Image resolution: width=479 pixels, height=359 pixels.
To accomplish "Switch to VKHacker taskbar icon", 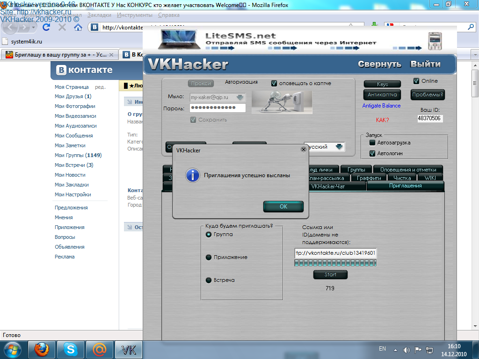I will point(128,350).
